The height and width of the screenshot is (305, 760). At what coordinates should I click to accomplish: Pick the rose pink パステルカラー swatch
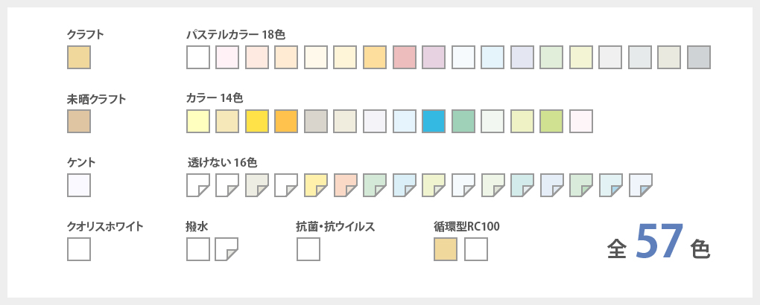click(405, 57)
